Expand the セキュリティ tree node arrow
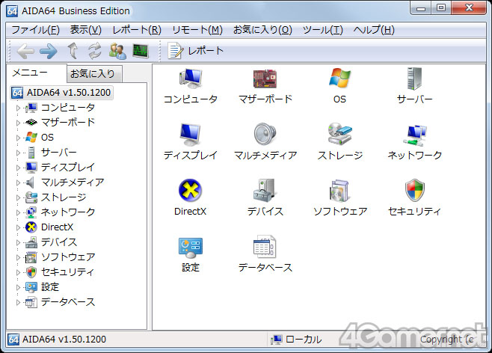Screen dimensions: 492x353 tap(18, 272)
